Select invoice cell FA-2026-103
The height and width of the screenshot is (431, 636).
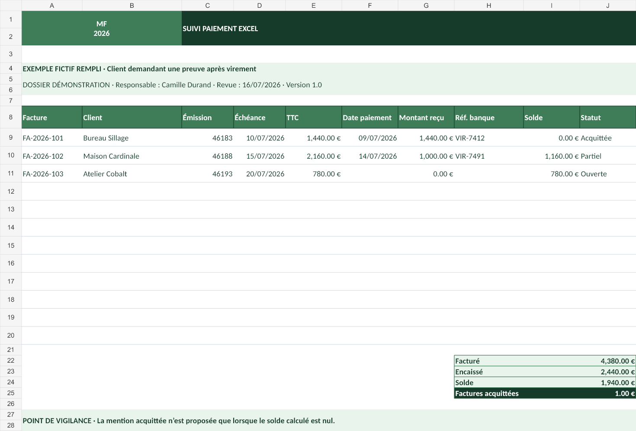(52, 174)
